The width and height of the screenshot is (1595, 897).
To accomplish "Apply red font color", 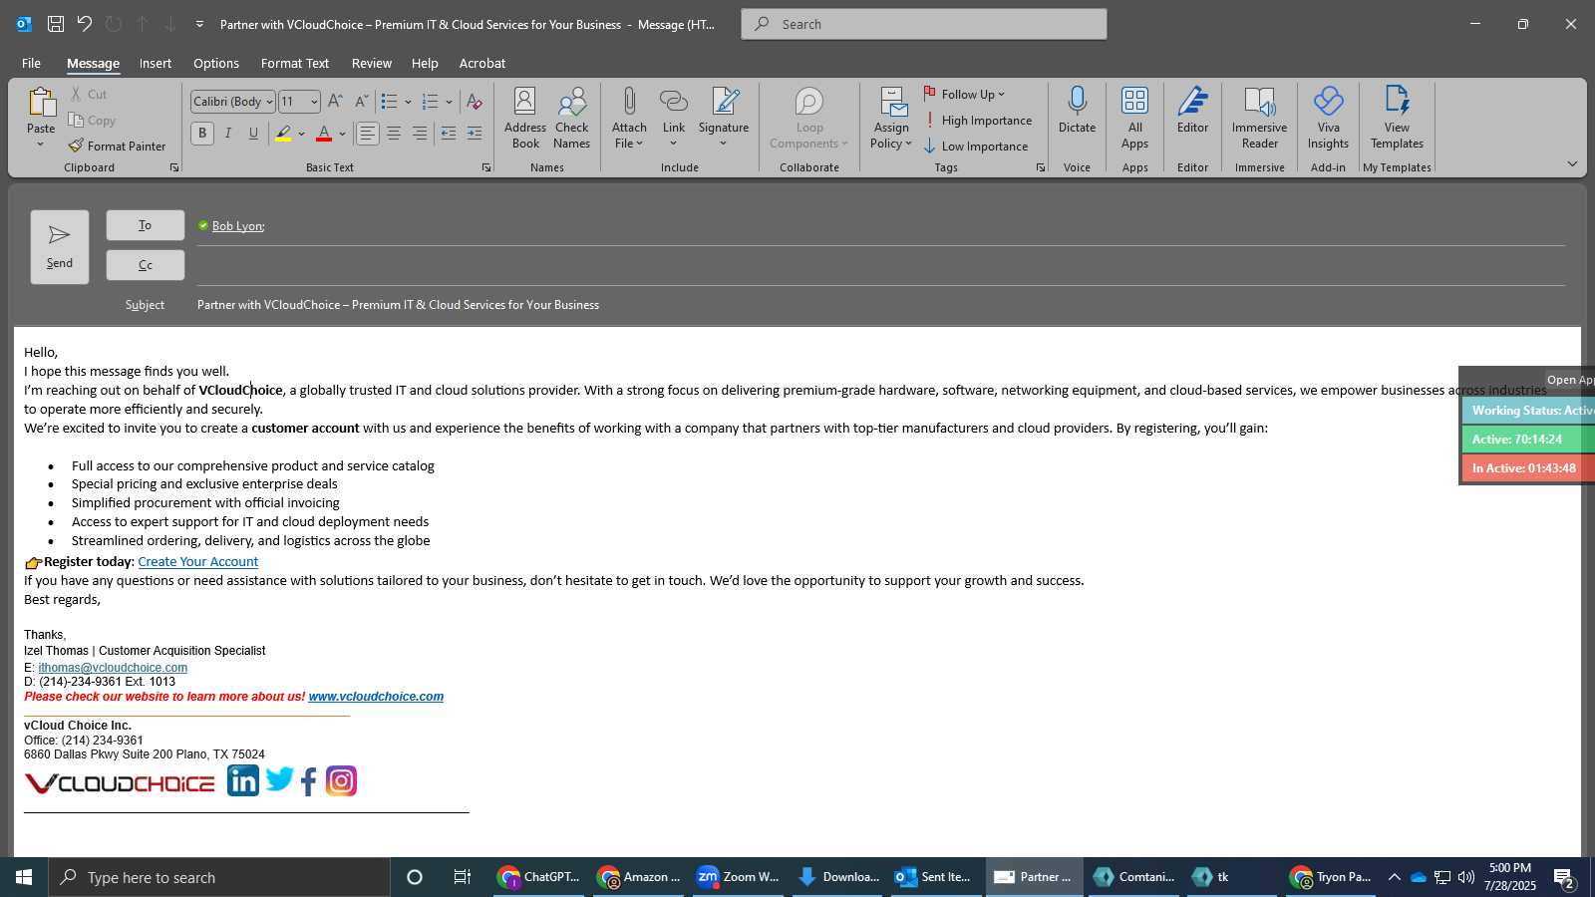I will (x=324, y=134).
